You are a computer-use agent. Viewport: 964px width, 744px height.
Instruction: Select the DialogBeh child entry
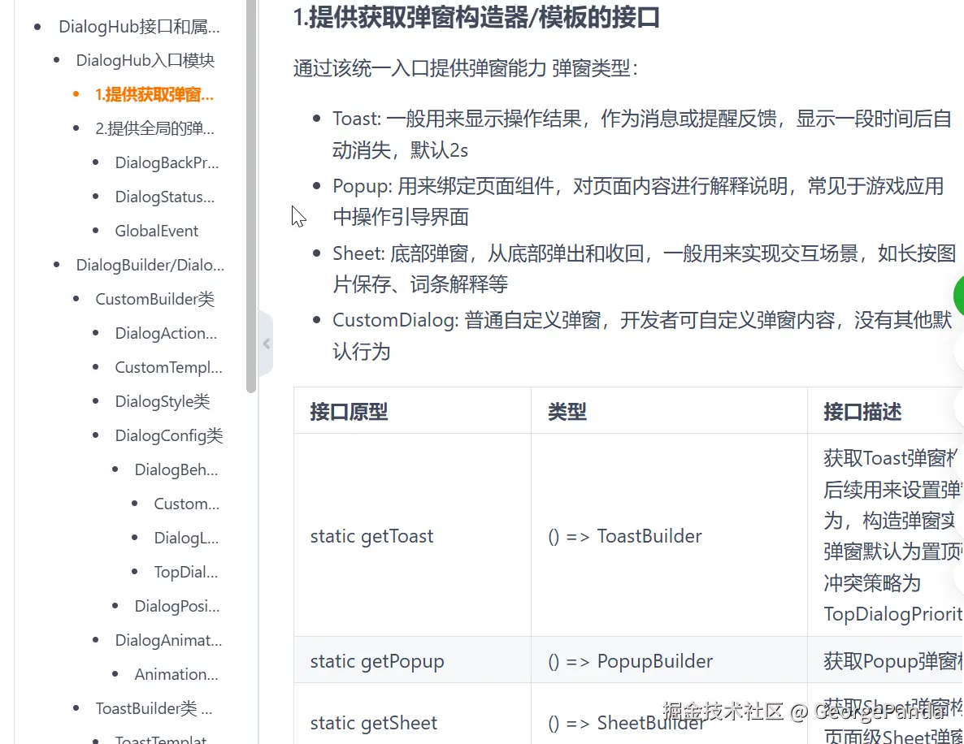[x=176, y=469]
